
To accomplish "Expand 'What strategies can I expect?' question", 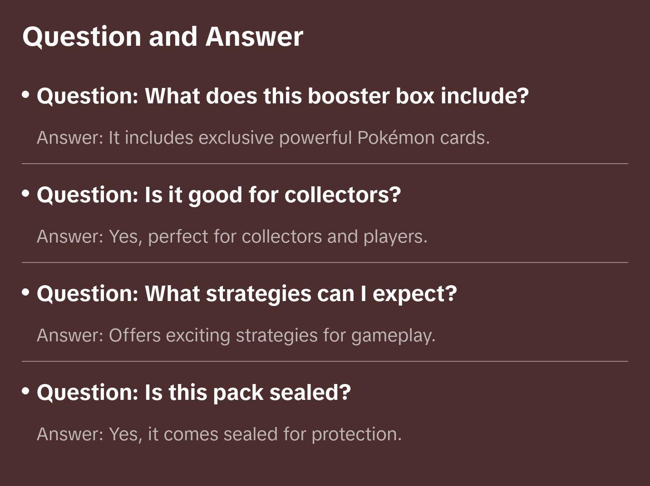I will point(246,294).
